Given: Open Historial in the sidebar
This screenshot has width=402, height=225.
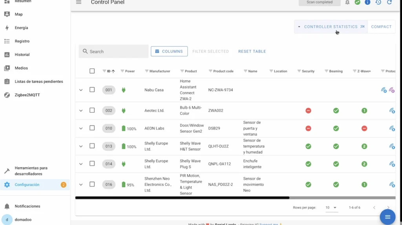Looking at the screenshot, I should click(35, 55).
